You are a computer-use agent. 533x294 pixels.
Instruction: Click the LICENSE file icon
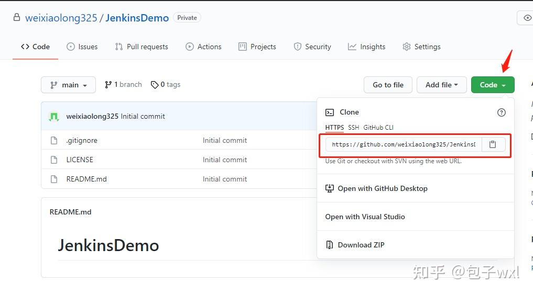pos(53,160)
